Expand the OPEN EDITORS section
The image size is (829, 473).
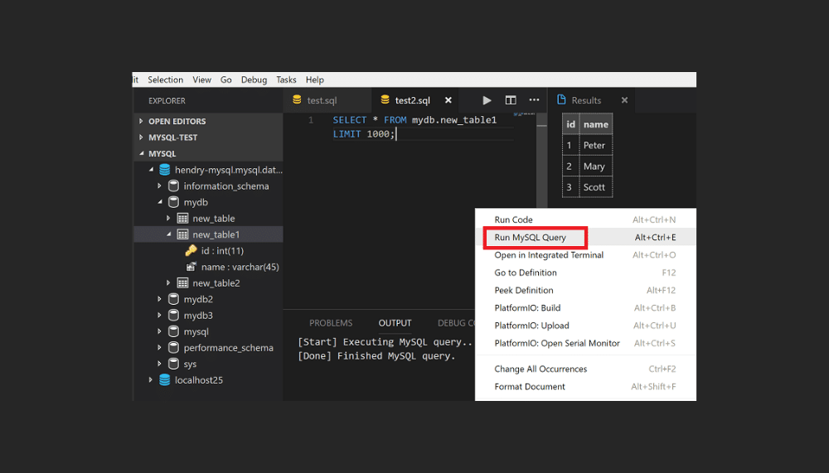pyautogui.click(x=141, y=121)
